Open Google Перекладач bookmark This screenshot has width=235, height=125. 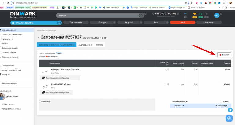(x=139, y=7)
